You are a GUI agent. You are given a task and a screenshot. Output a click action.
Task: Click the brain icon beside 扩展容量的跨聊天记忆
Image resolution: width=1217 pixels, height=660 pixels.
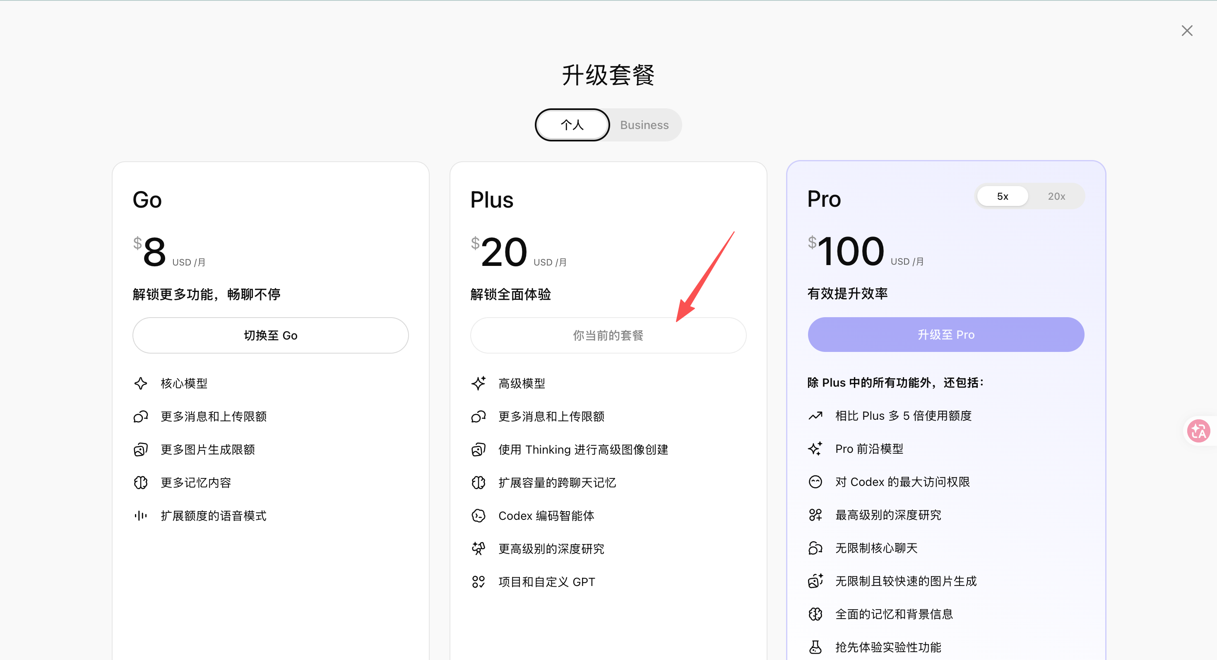[478, 483]
